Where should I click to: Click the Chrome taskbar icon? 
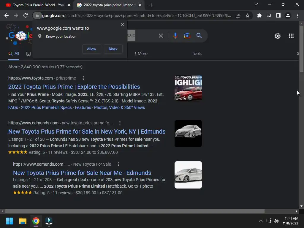(36, 221)
